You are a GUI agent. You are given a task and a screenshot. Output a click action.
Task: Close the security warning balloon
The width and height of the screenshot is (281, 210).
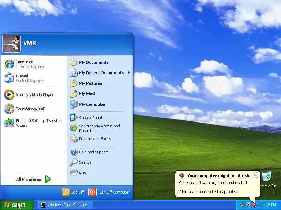click(255, 175)
